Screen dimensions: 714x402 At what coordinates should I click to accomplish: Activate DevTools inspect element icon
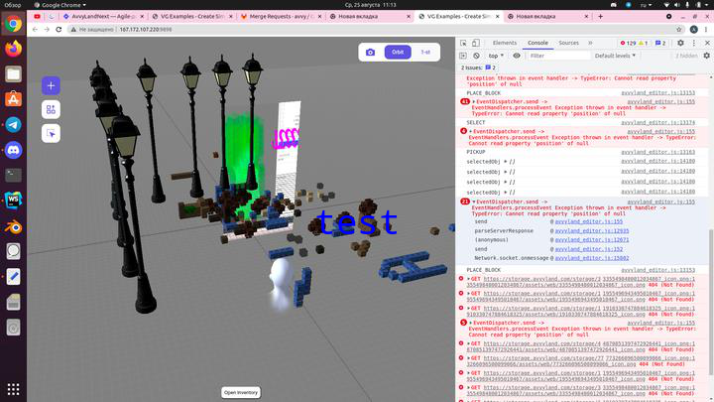(463, 43)
